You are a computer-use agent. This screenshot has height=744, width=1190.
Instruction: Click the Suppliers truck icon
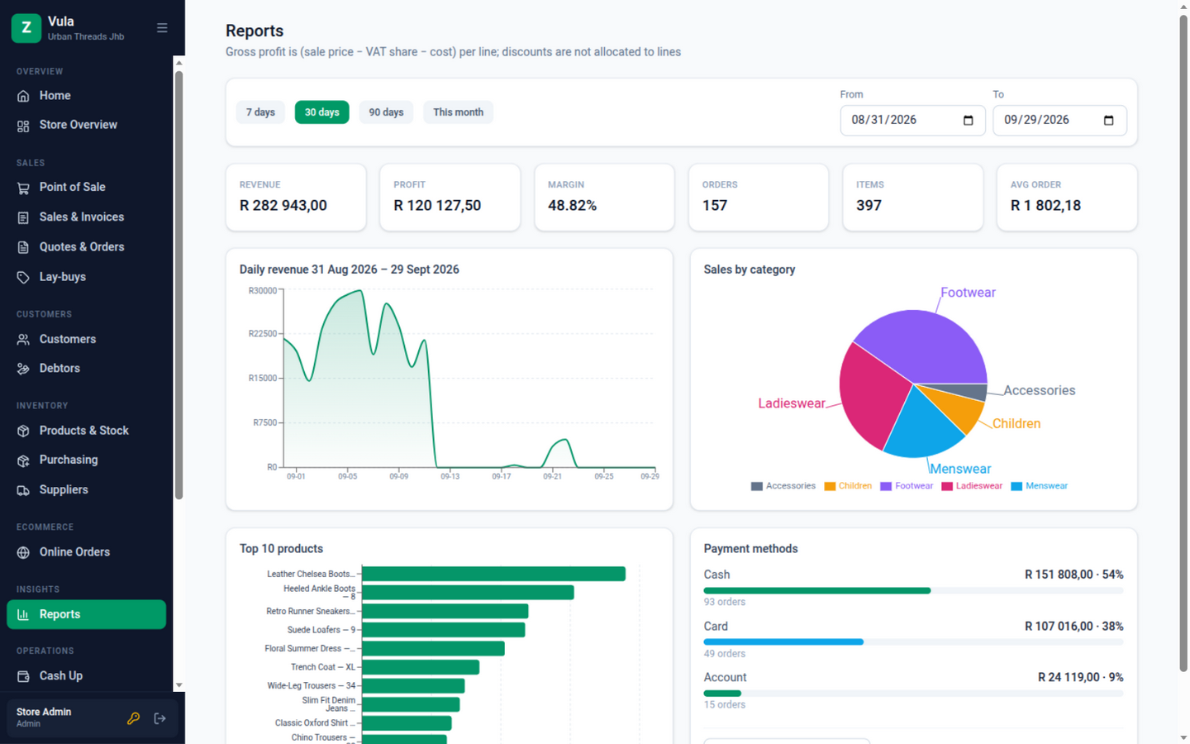pos(23,490)
